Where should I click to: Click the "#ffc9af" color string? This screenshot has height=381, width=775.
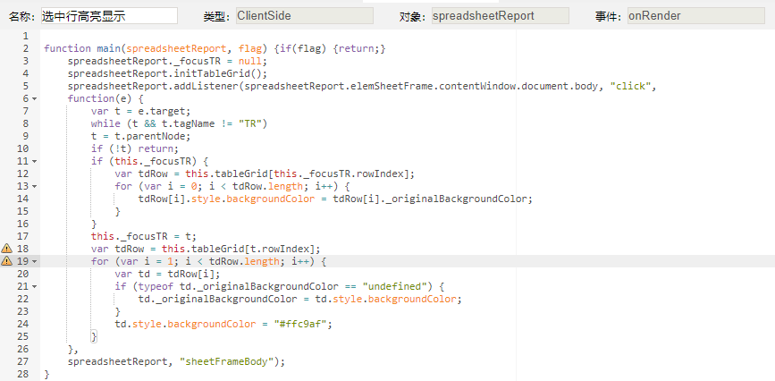300,324
